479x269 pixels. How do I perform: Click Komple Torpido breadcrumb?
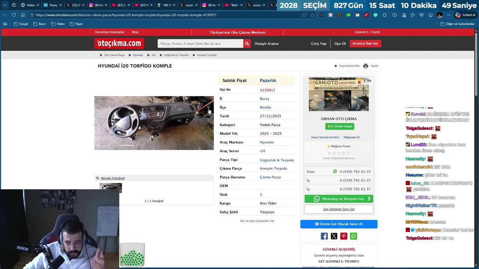click(x=207, y=55)
